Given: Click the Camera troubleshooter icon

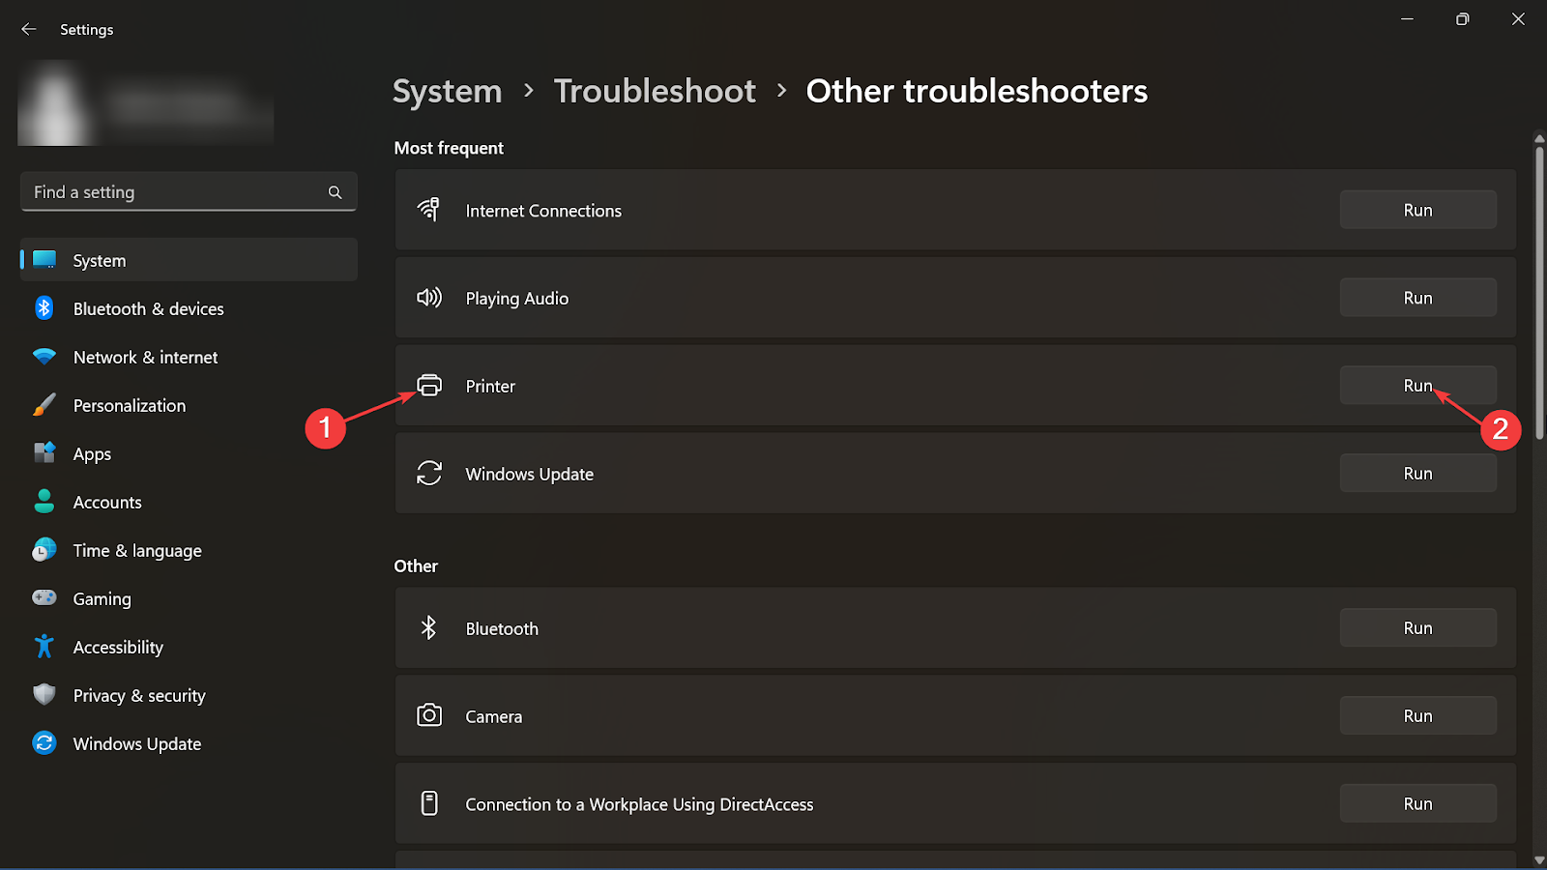Looking at the screenshot, I should (429, 715).
